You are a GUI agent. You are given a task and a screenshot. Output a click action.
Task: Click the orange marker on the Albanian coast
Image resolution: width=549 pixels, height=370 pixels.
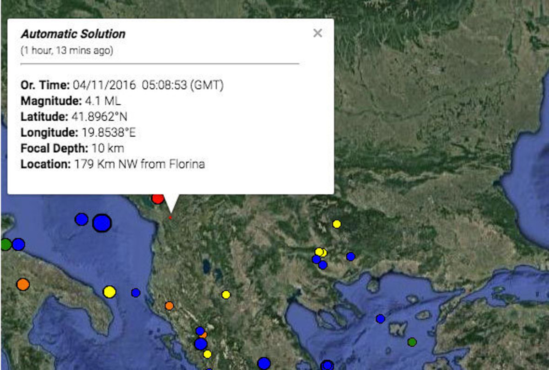click(169, 306)
